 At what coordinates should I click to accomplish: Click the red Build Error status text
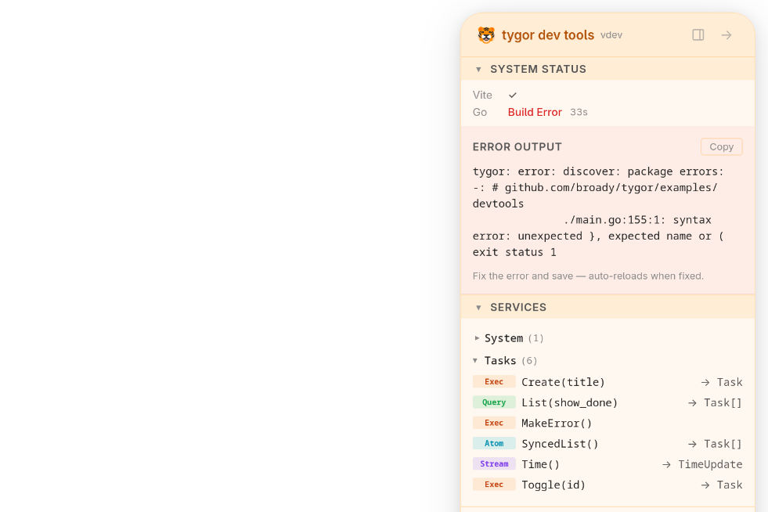click(x=535, y=112)
